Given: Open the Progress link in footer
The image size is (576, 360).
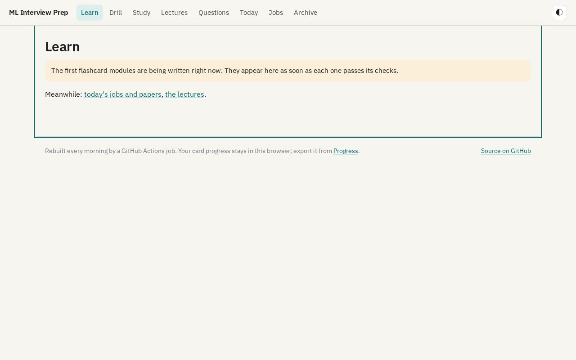Looking at the screenshot, I should (346, 151).
